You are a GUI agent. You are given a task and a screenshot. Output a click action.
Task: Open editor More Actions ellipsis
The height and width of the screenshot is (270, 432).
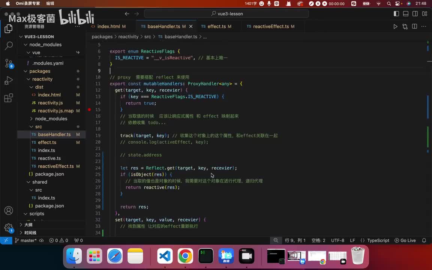[424, 27]
